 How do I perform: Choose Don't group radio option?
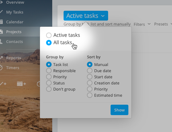pos(49,89)
